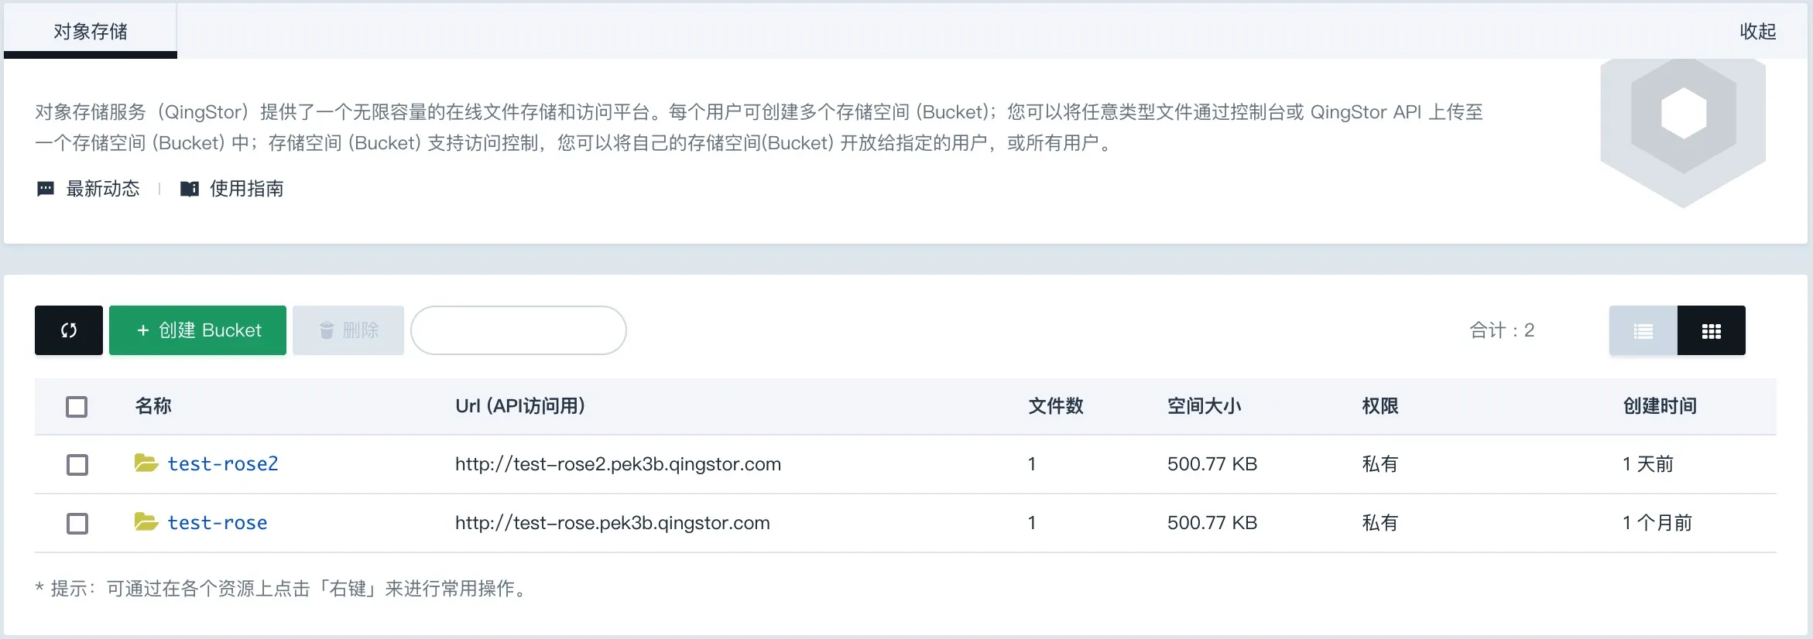Select the 对象存储 tab
The image size is (1813, 639).
click(x=91, y=31)
